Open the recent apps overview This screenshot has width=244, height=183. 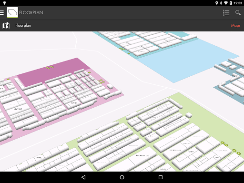point(161,177)
